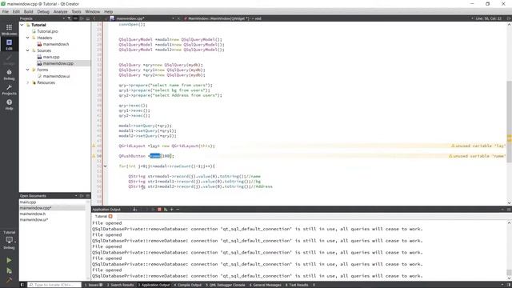
Task: Show the Compile Output pane
Action: click(188, 285)
